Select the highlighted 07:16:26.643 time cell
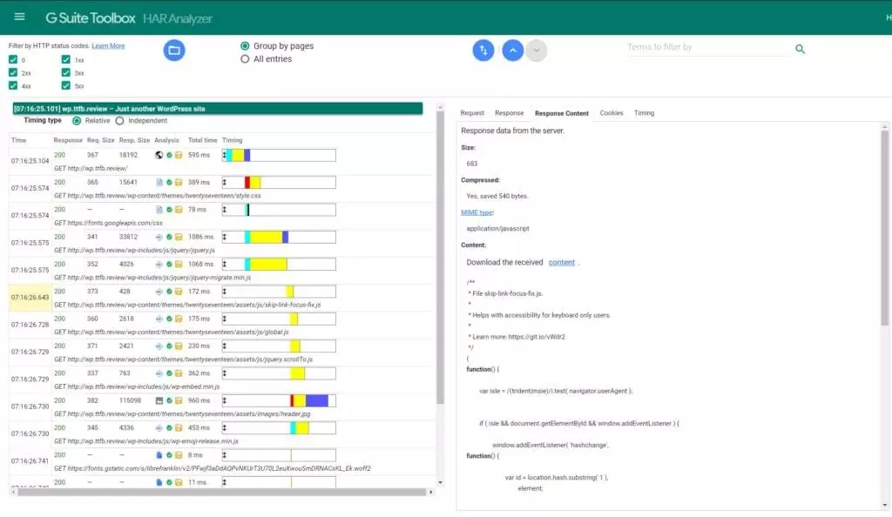 30,297
